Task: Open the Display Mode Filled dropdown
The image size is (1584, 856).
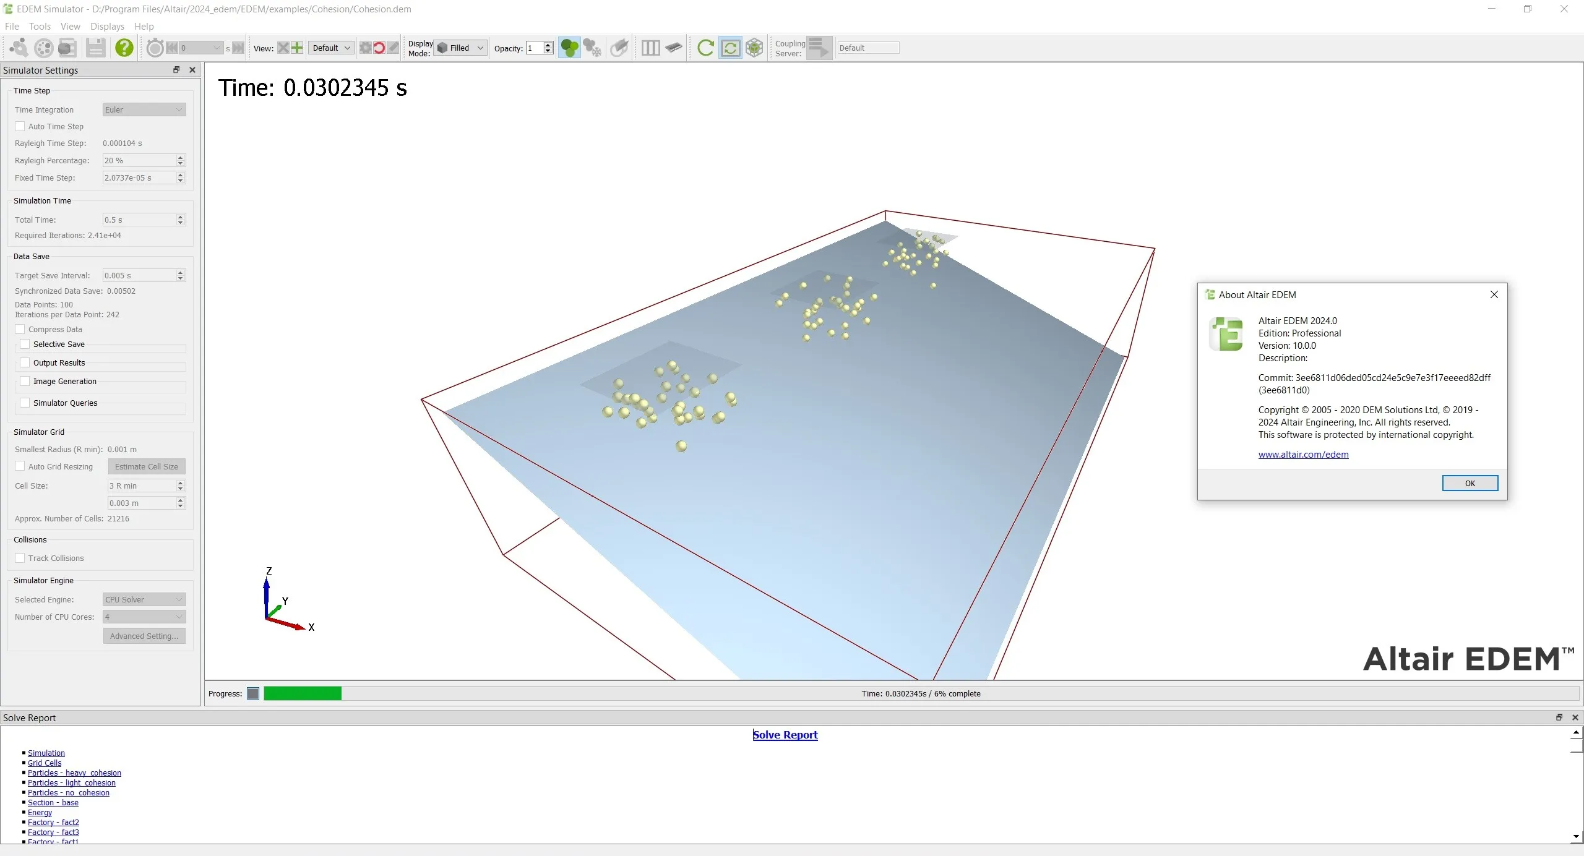Action: 461,48
